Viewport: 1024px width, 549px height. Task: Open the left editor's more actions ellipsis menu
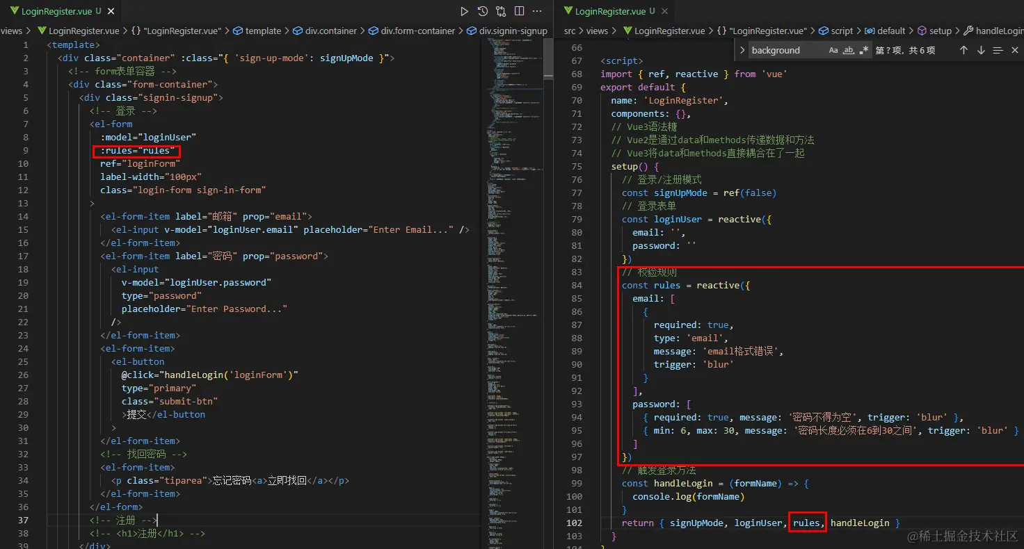537,11
